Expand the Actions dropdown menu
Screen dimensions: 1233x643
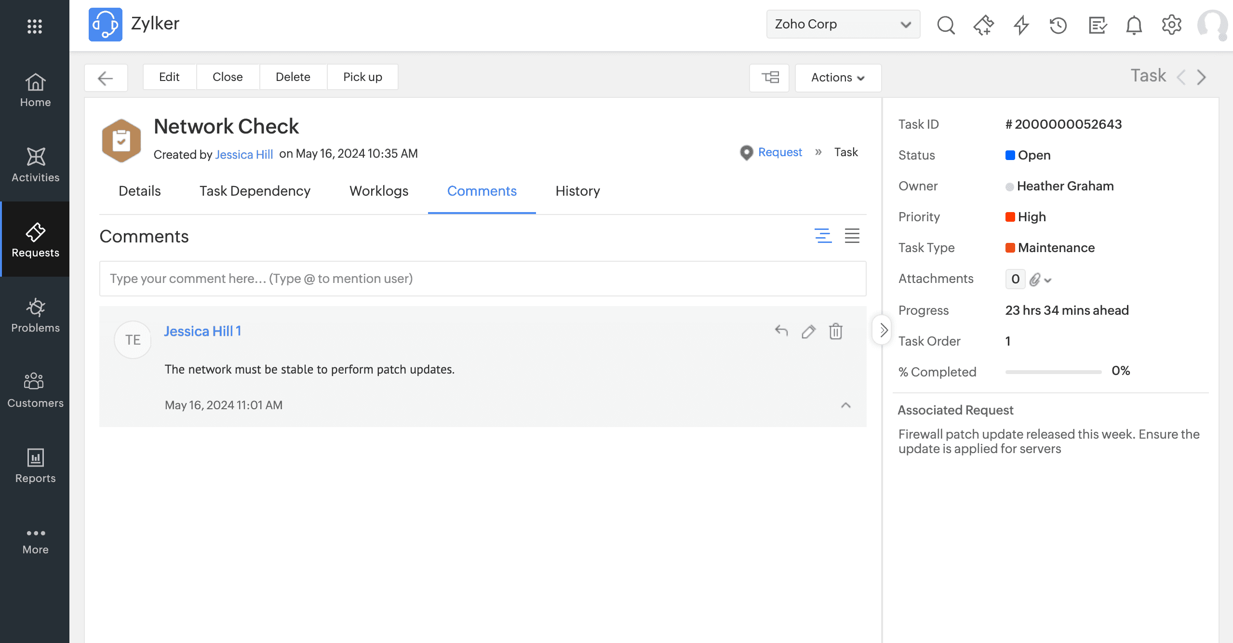click(x=838, y=77)
